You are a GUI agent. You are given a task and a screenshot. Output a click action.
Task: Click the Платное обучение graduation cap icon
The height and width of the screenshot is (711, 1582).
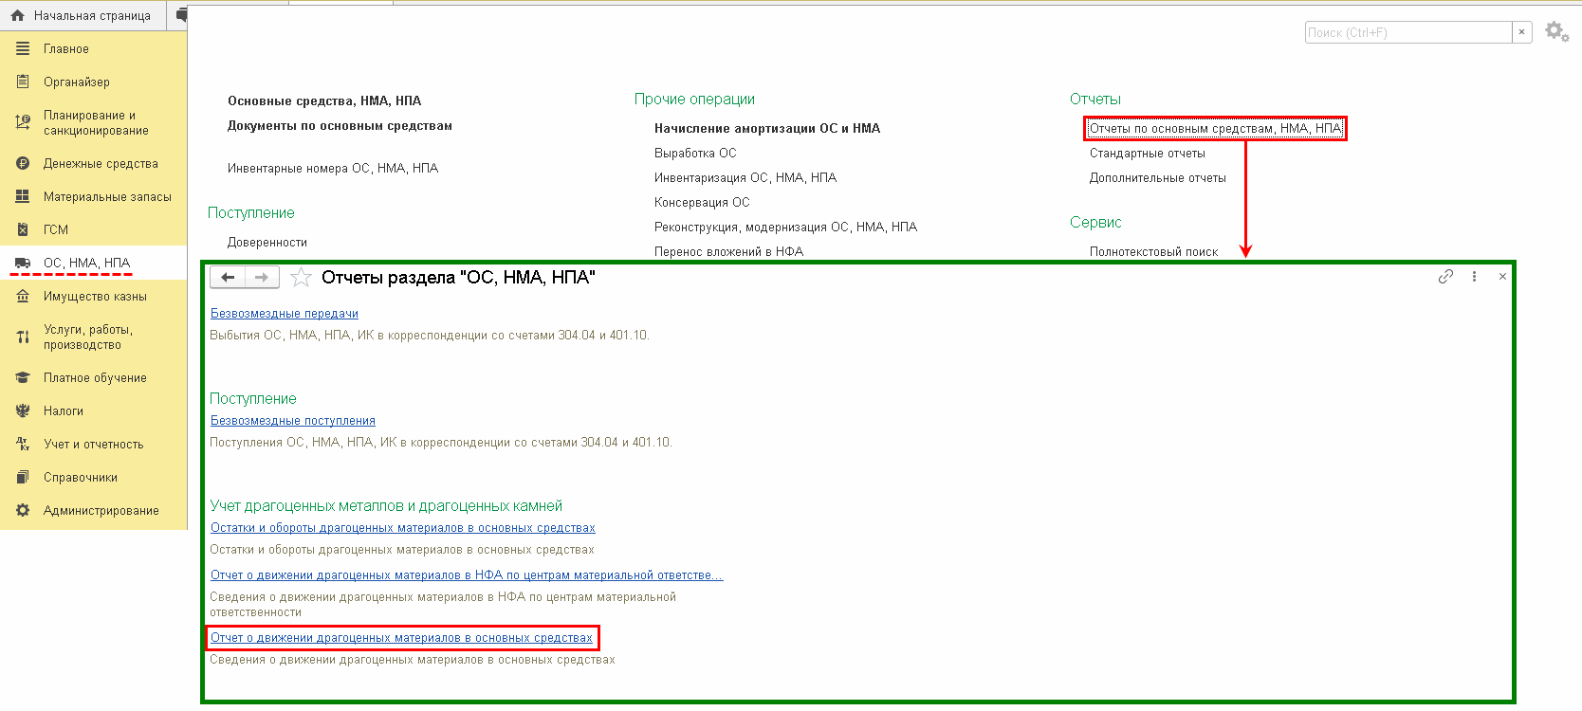[x=23, y=377]
